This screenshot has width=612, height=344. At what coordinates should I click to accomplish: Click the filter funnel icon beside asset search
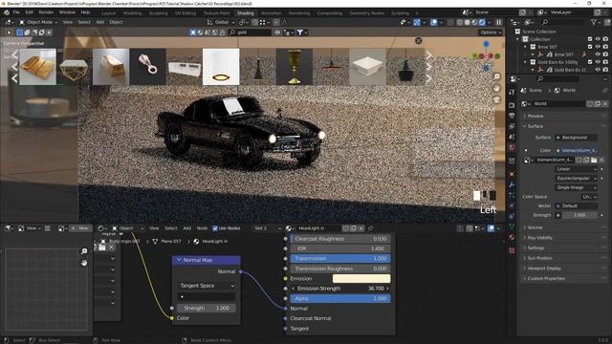tap(299, 32)
